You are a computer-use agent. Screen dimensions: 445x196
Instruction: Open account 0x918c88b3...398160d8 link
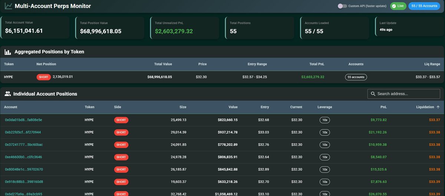(x=24, y=182)
